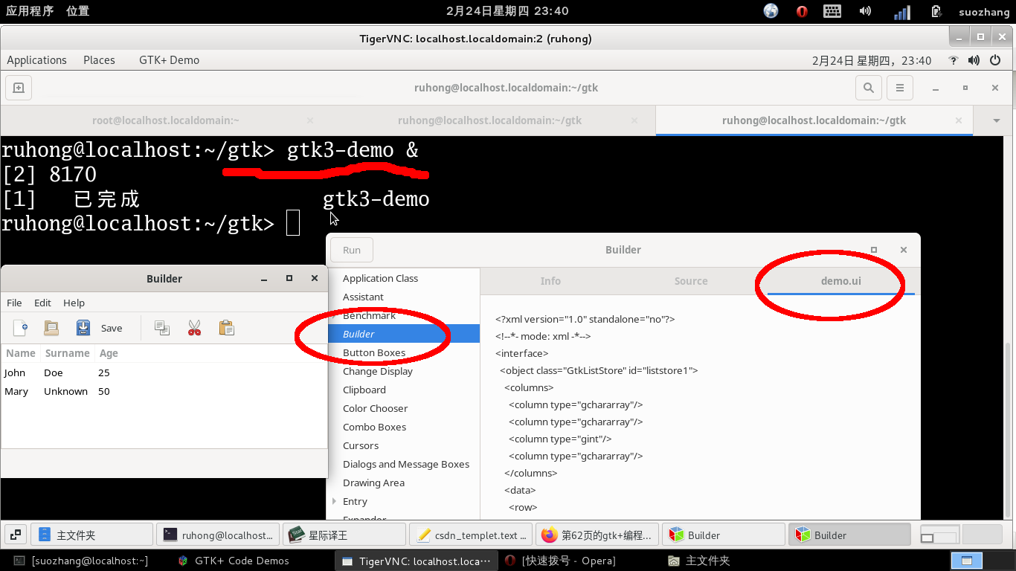Click the Copy icon in Builder toolbar

tap(161, 328)
